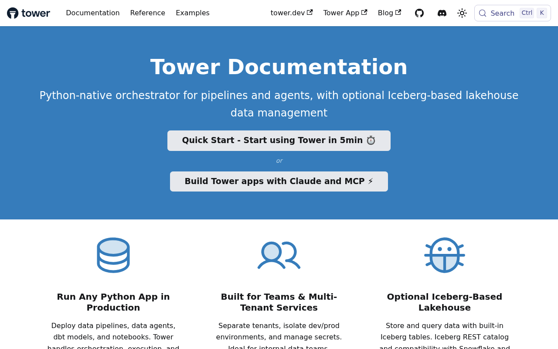Open the Discord community icon
558x349 pixels.
pyautogui.click(x=442, y=13)
